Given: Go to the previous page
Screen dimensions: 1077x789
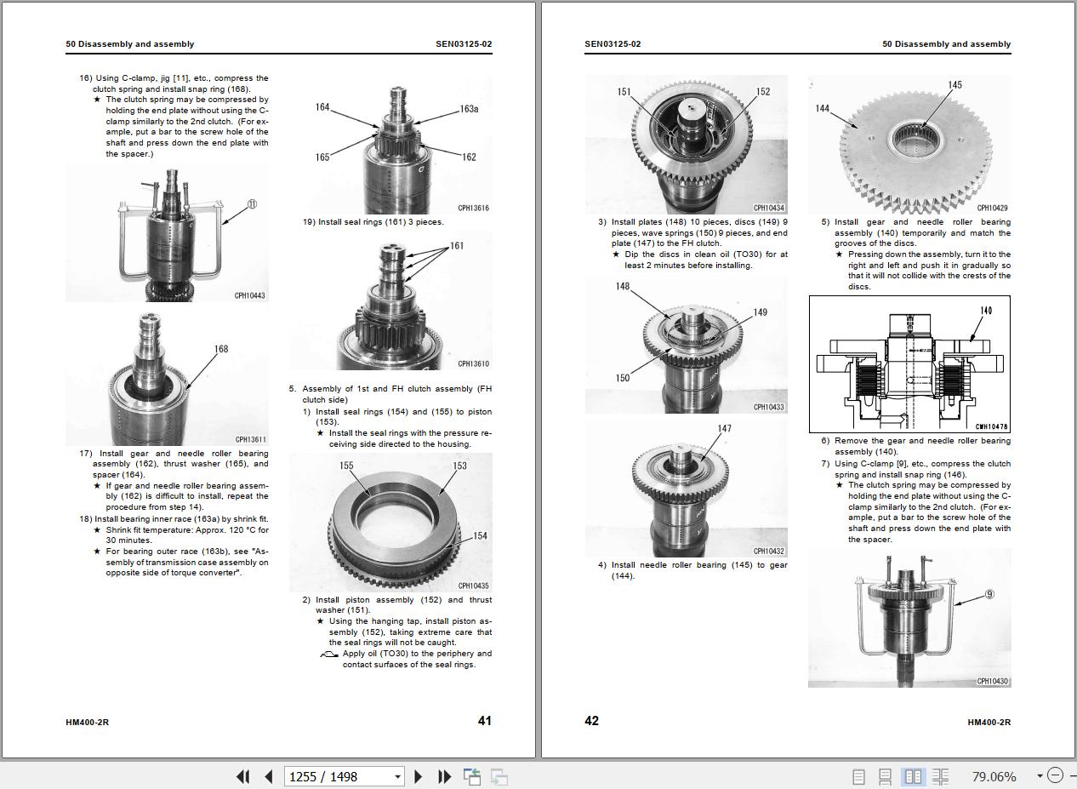Looking at the screenshot, I should click(x=269, y=776).
